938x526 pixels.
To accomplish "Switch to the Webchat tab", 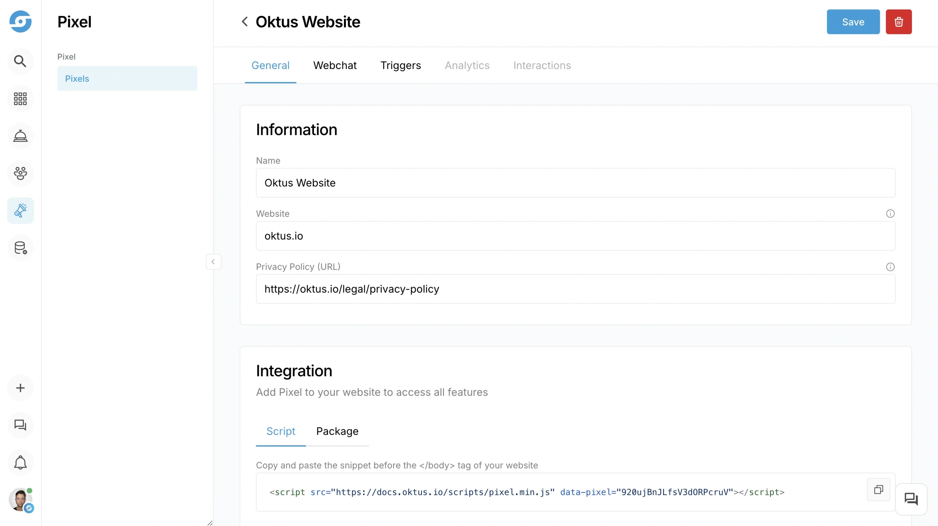I will (x=335, y=66).
